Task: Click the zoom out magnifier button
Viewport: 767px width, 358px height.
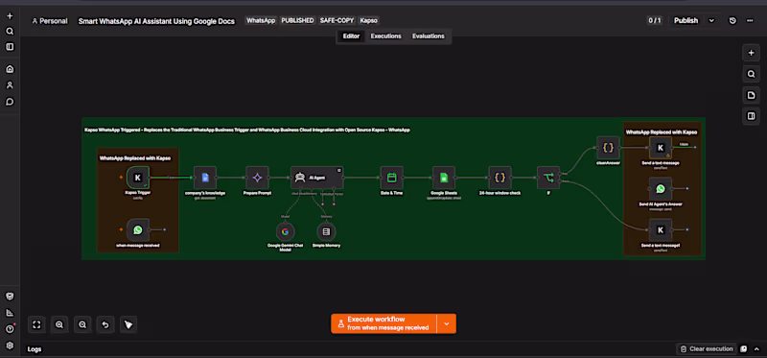Action: (x=82, y=324)
